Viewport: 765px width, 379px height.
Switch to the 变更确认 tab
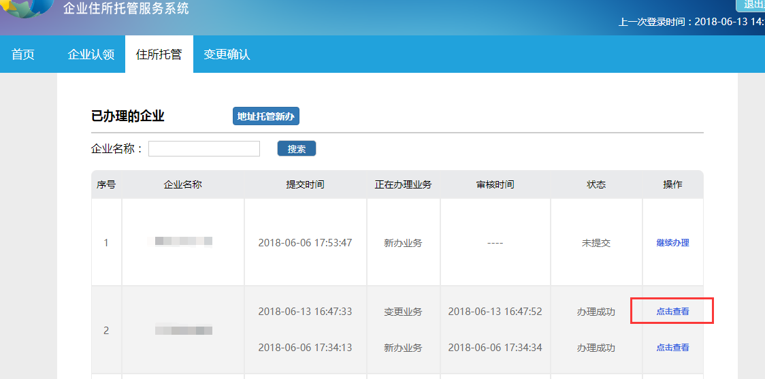(x=227, y=54)
